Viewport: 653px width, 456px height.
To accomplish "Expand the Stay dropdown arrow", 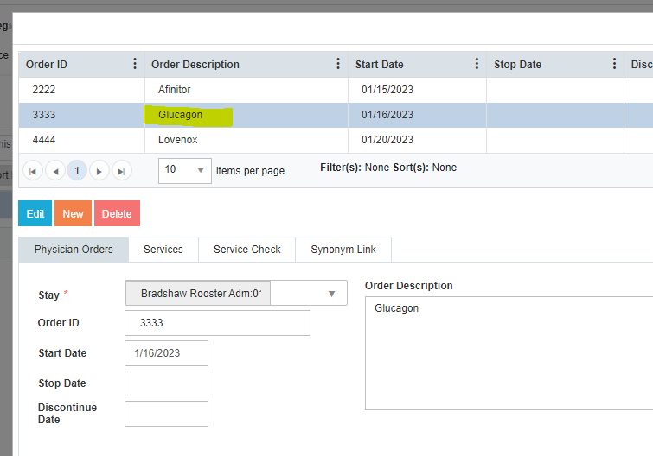I will [331, 294].
